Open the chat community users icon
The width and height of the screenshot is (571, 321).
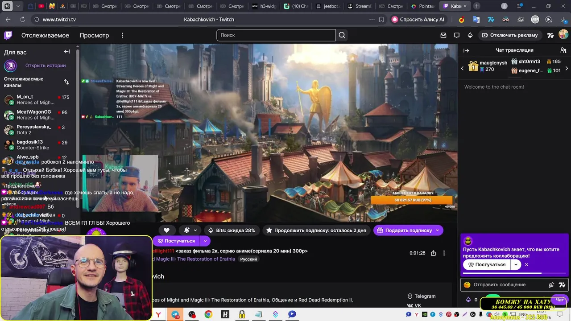pos(563,50)
